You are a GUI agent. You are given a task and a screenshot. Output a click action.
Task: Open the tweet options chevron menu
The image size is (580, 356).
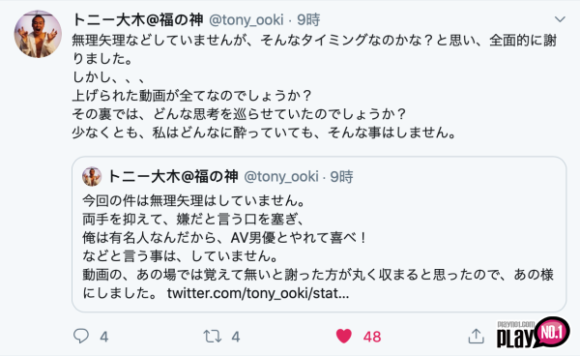(x=560, y=19)
